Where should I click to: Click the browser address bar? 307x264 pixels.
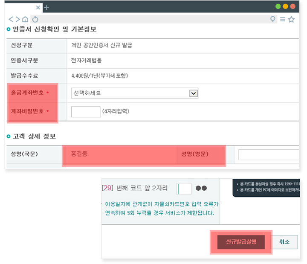(x=153, y=19)
